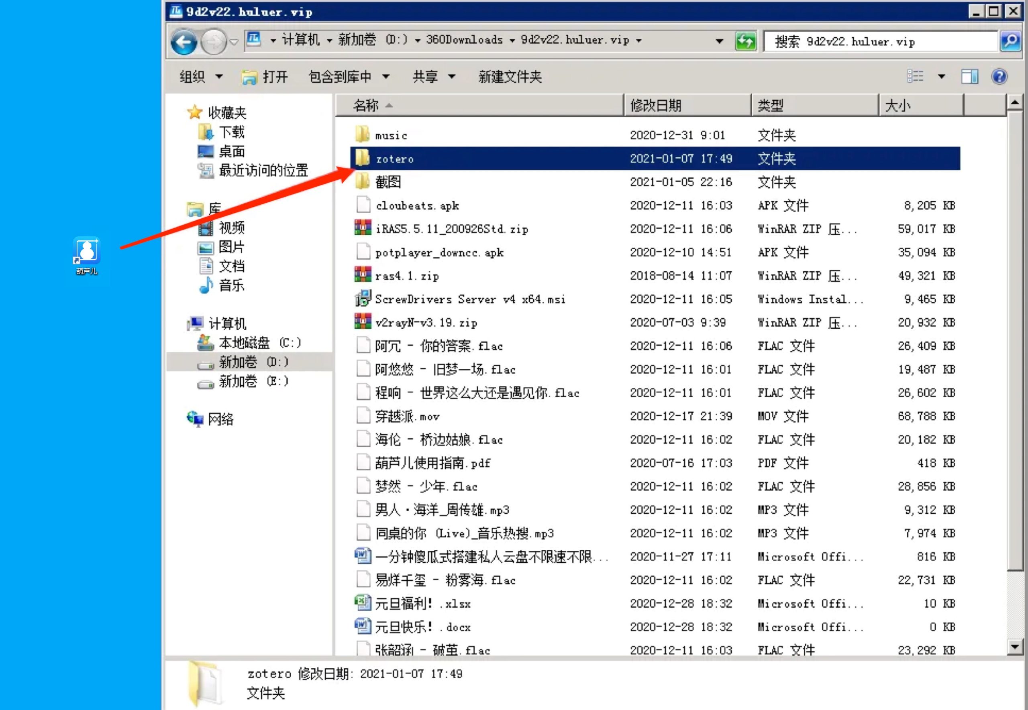This screenshot has height=710, width=1028.
Task: Click the Forward navigation arrow button
Action: point(214,42)
